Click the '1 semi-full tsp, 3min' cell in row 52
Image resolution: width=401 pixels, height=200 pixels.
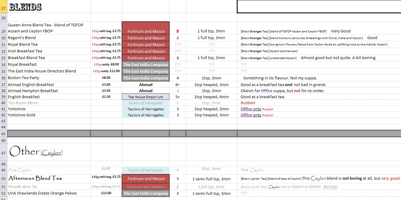[212, 193]
